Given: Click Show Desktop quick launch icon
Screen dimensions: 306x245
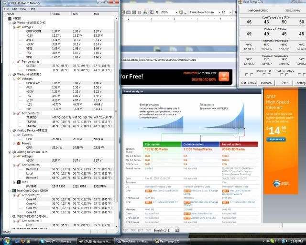Looking at the screenshot, I should click(x=17, y=241).
